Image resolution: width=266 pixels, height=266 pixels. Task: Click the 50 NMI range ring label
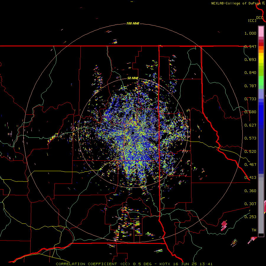[x=133, y=78]
